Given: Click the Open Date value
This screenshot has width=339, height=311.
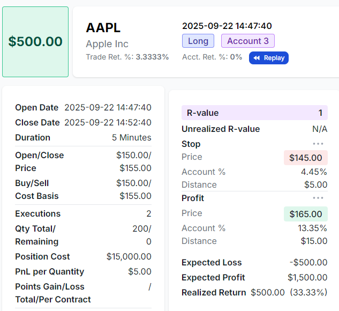Looking at the screenshot, I should [x=108, y=107].
